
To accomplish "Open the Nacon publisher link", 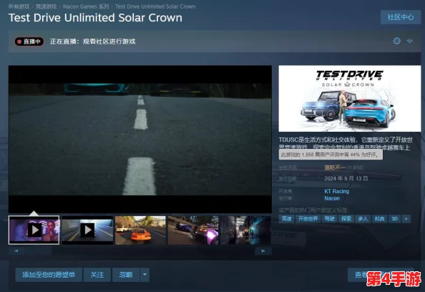I will 332,198.
